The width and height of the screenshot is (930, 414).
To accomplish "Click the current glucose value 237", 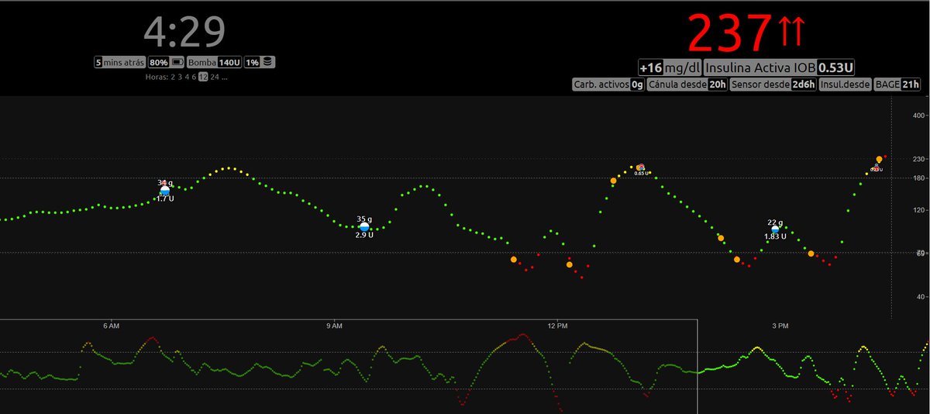I will (x=730, y=33).
